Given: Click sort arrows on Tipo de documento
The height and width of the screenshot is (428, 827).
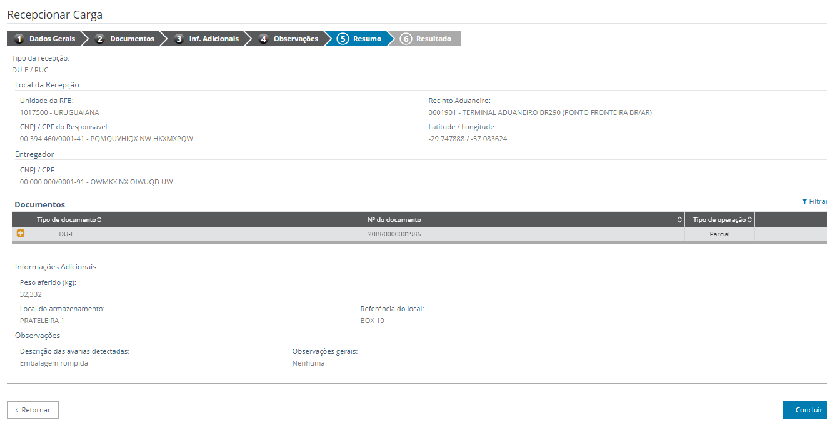Looking at the screenshot, I should (99, 220).
